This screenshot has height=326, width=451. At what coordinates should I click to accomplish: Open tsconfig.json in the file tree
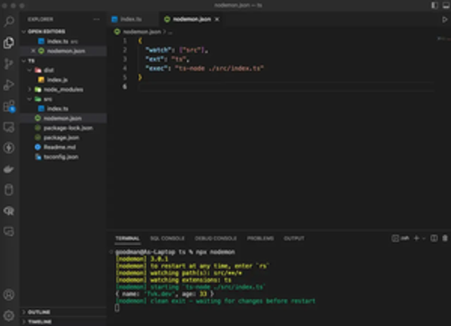(x=63, y=157)
